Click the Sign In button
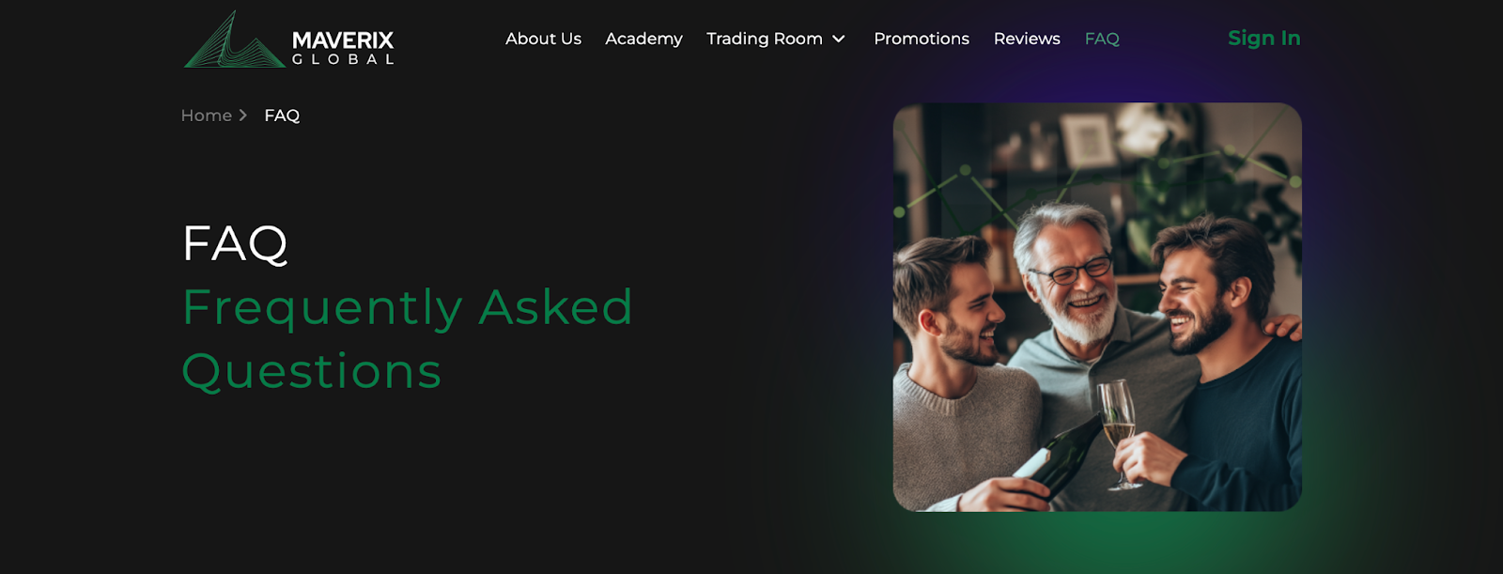 point(1264,39)
